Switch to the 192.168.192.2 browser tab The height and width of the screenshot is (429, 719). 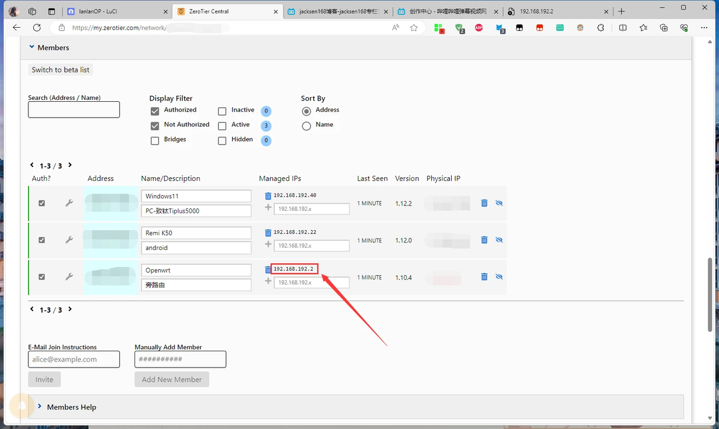click(558, 11)
